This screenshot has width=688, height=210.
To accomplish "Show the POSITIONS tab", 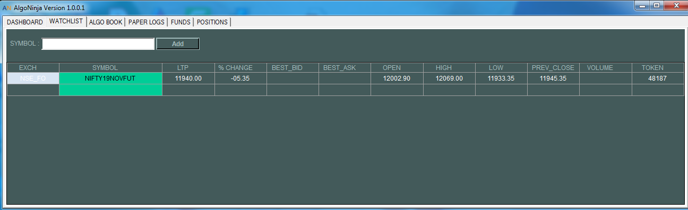I will (212, 22).
